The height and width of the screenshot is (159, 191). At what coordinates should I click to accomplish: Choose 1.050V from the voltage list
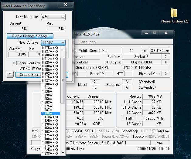(x=51, y=99)
